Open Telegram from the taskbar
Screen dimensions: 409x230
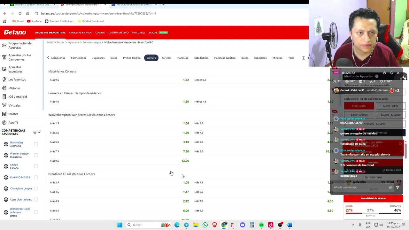pyautogui.click(x=186, y=225)
